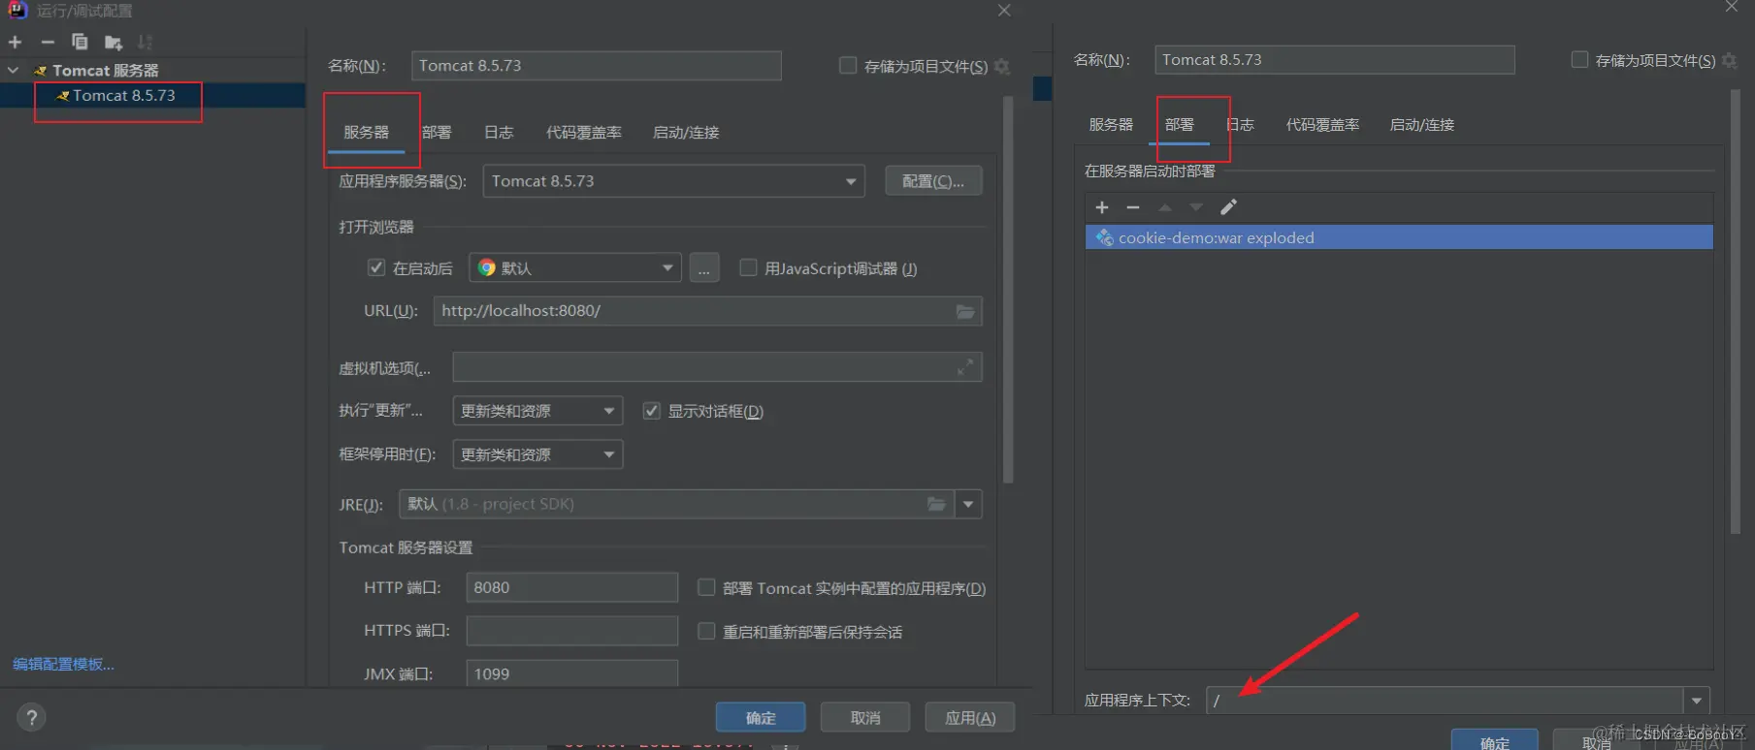Click the right dialog vertical scrollbar

1736,310
